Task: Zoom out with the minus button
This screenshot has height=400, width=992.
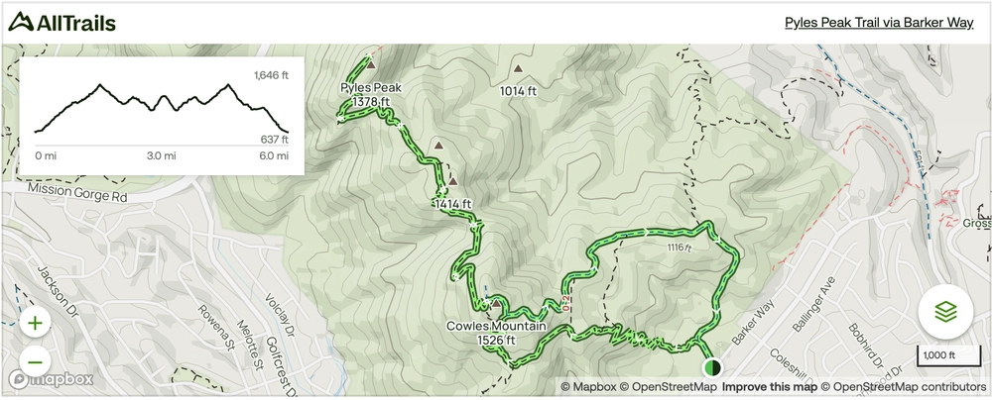Action: pyautogui.click(x=35, y=362)
